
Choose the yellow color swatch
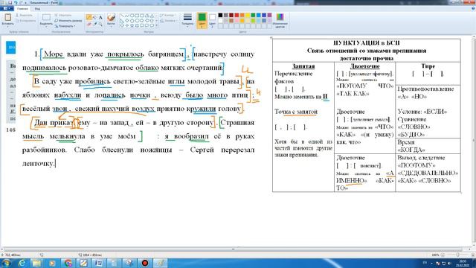(248, 15)
